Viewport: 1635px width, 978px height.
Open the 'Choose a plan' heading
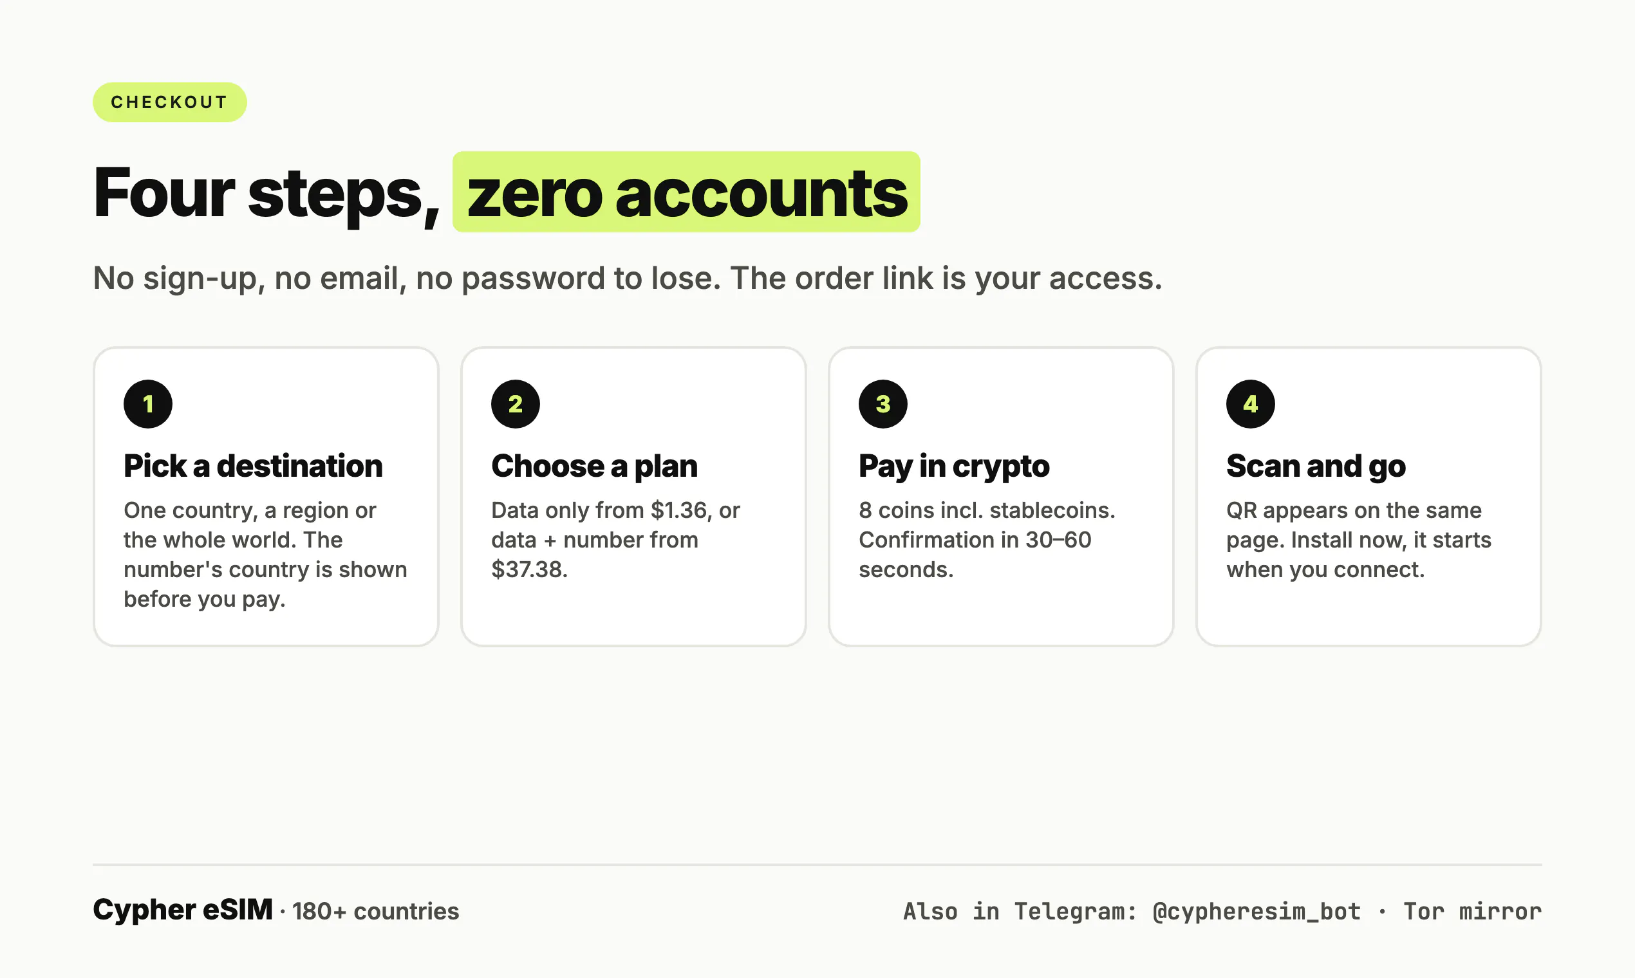[594, 466]
